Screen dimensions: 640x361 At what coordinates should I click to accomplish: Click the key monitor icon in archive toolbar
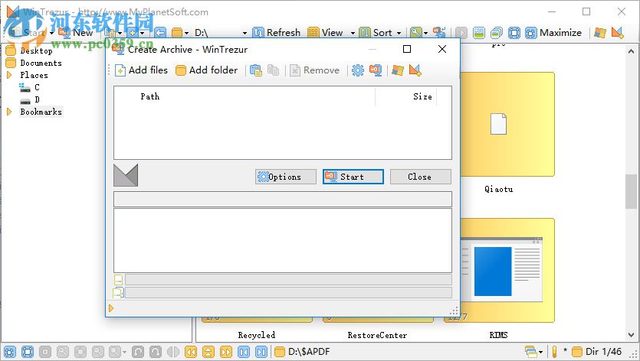(x=376, y=70)
